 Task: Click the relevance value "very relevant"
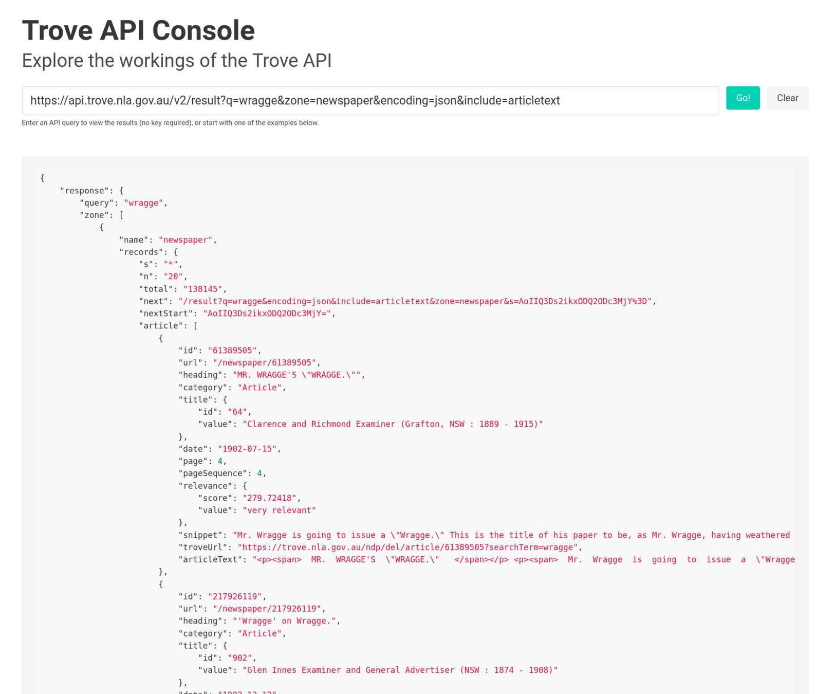coord(279,510)
